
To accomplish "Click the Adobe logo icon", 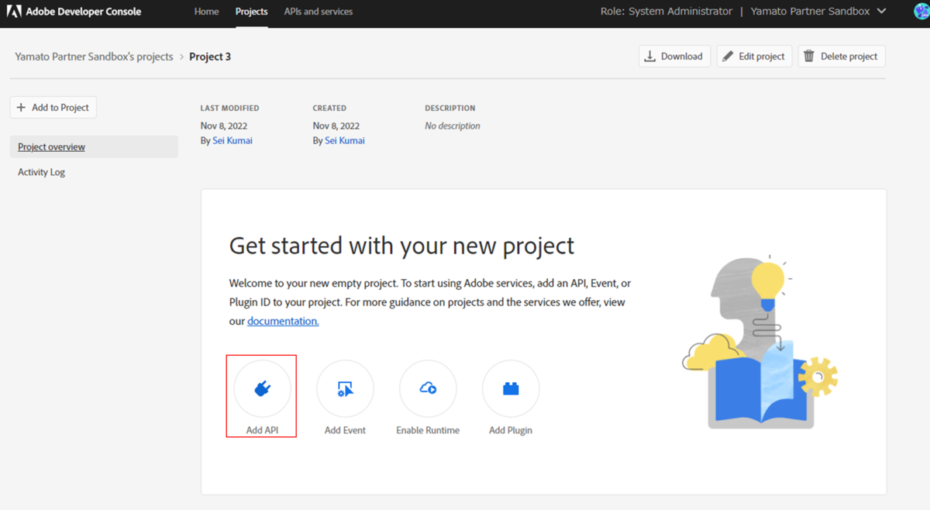I will point(14,12).
